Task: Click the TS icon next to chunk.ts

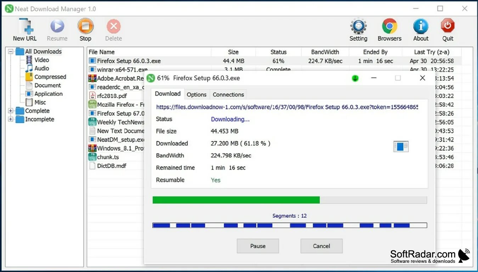Action: tap(92, 157)
